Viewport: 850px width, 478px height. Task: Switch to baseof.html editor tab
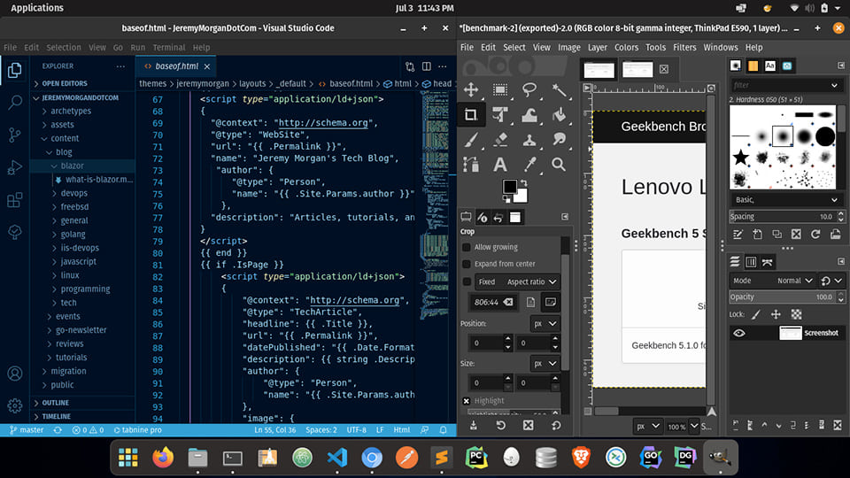click(177, 66)
